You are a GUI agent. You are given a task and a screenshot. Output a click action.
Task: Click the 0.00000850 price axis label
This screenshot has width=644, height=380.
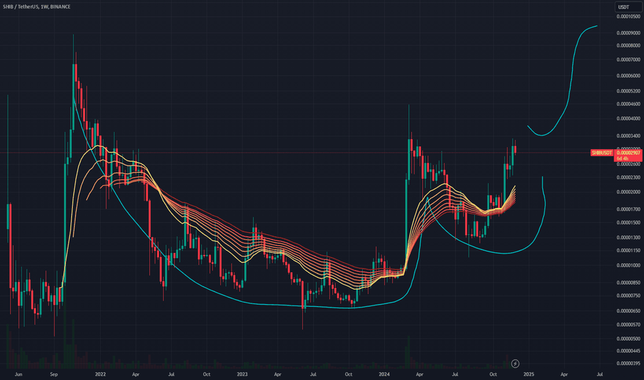628,282
